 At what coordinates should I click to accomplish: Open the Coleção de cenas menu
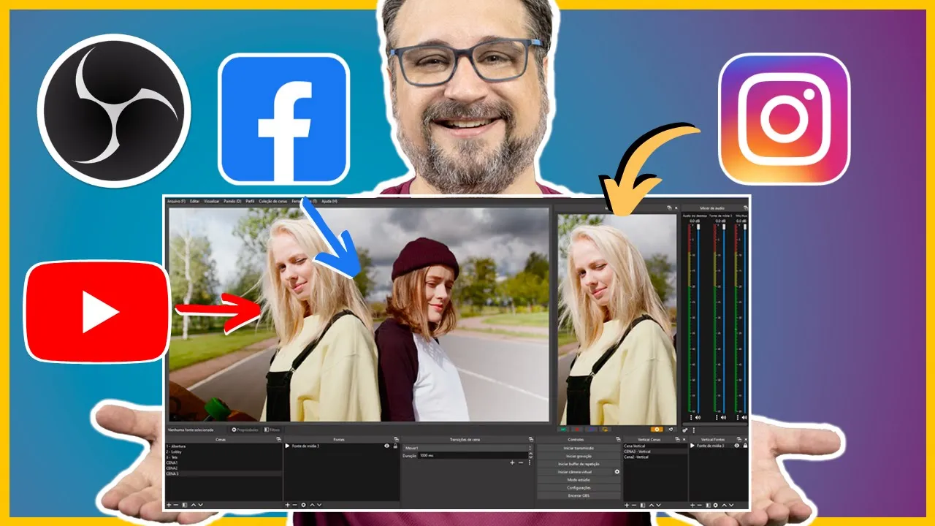[x=273, y=201]
